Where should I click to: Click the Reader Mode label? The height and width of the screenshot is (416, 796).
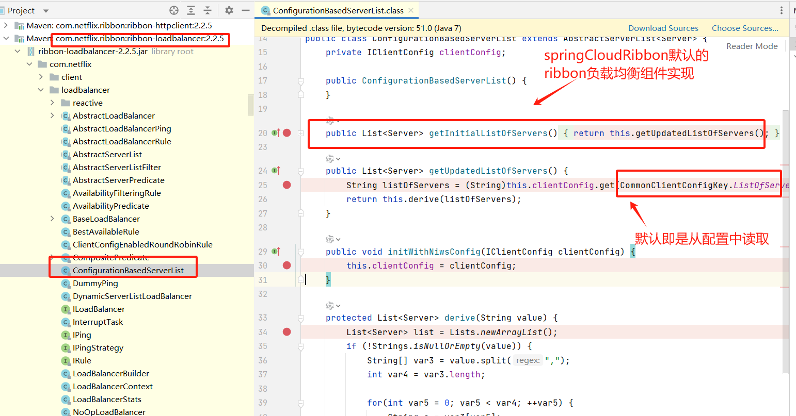(752, 46)
